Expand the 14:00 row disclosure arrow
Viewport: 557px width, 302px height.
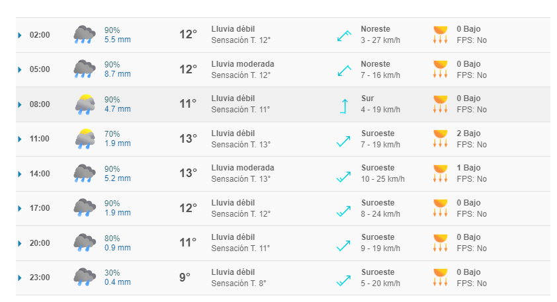20,174
